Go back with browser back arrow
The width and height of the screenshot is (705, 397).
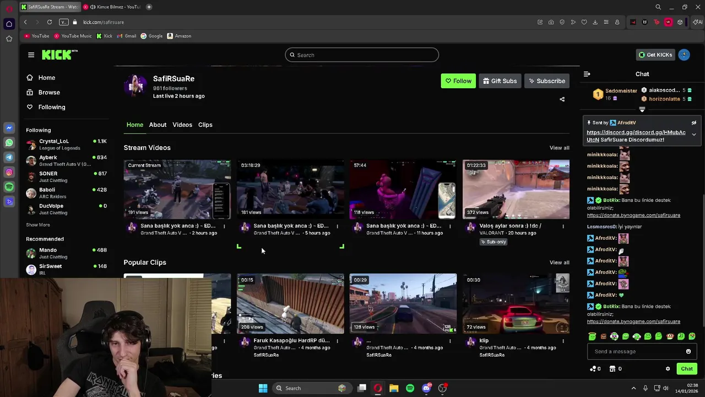tap(25, 22)
